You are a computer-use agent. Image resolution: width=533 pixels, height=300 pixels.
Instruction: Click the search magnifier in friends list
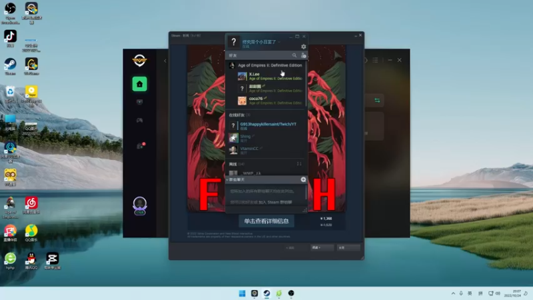pyautogui.click(x=294, y=55)
